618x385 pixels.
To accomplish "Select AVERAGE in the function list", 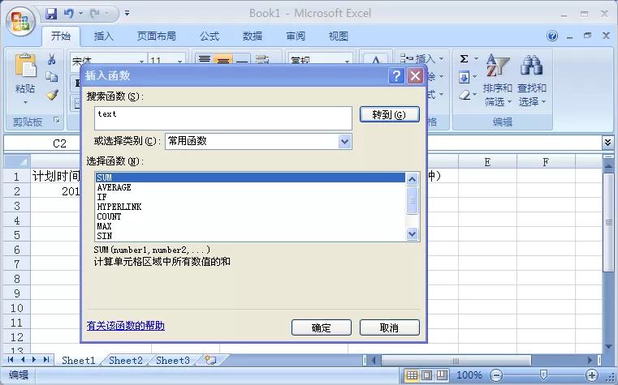I will (x=250, y=187).
